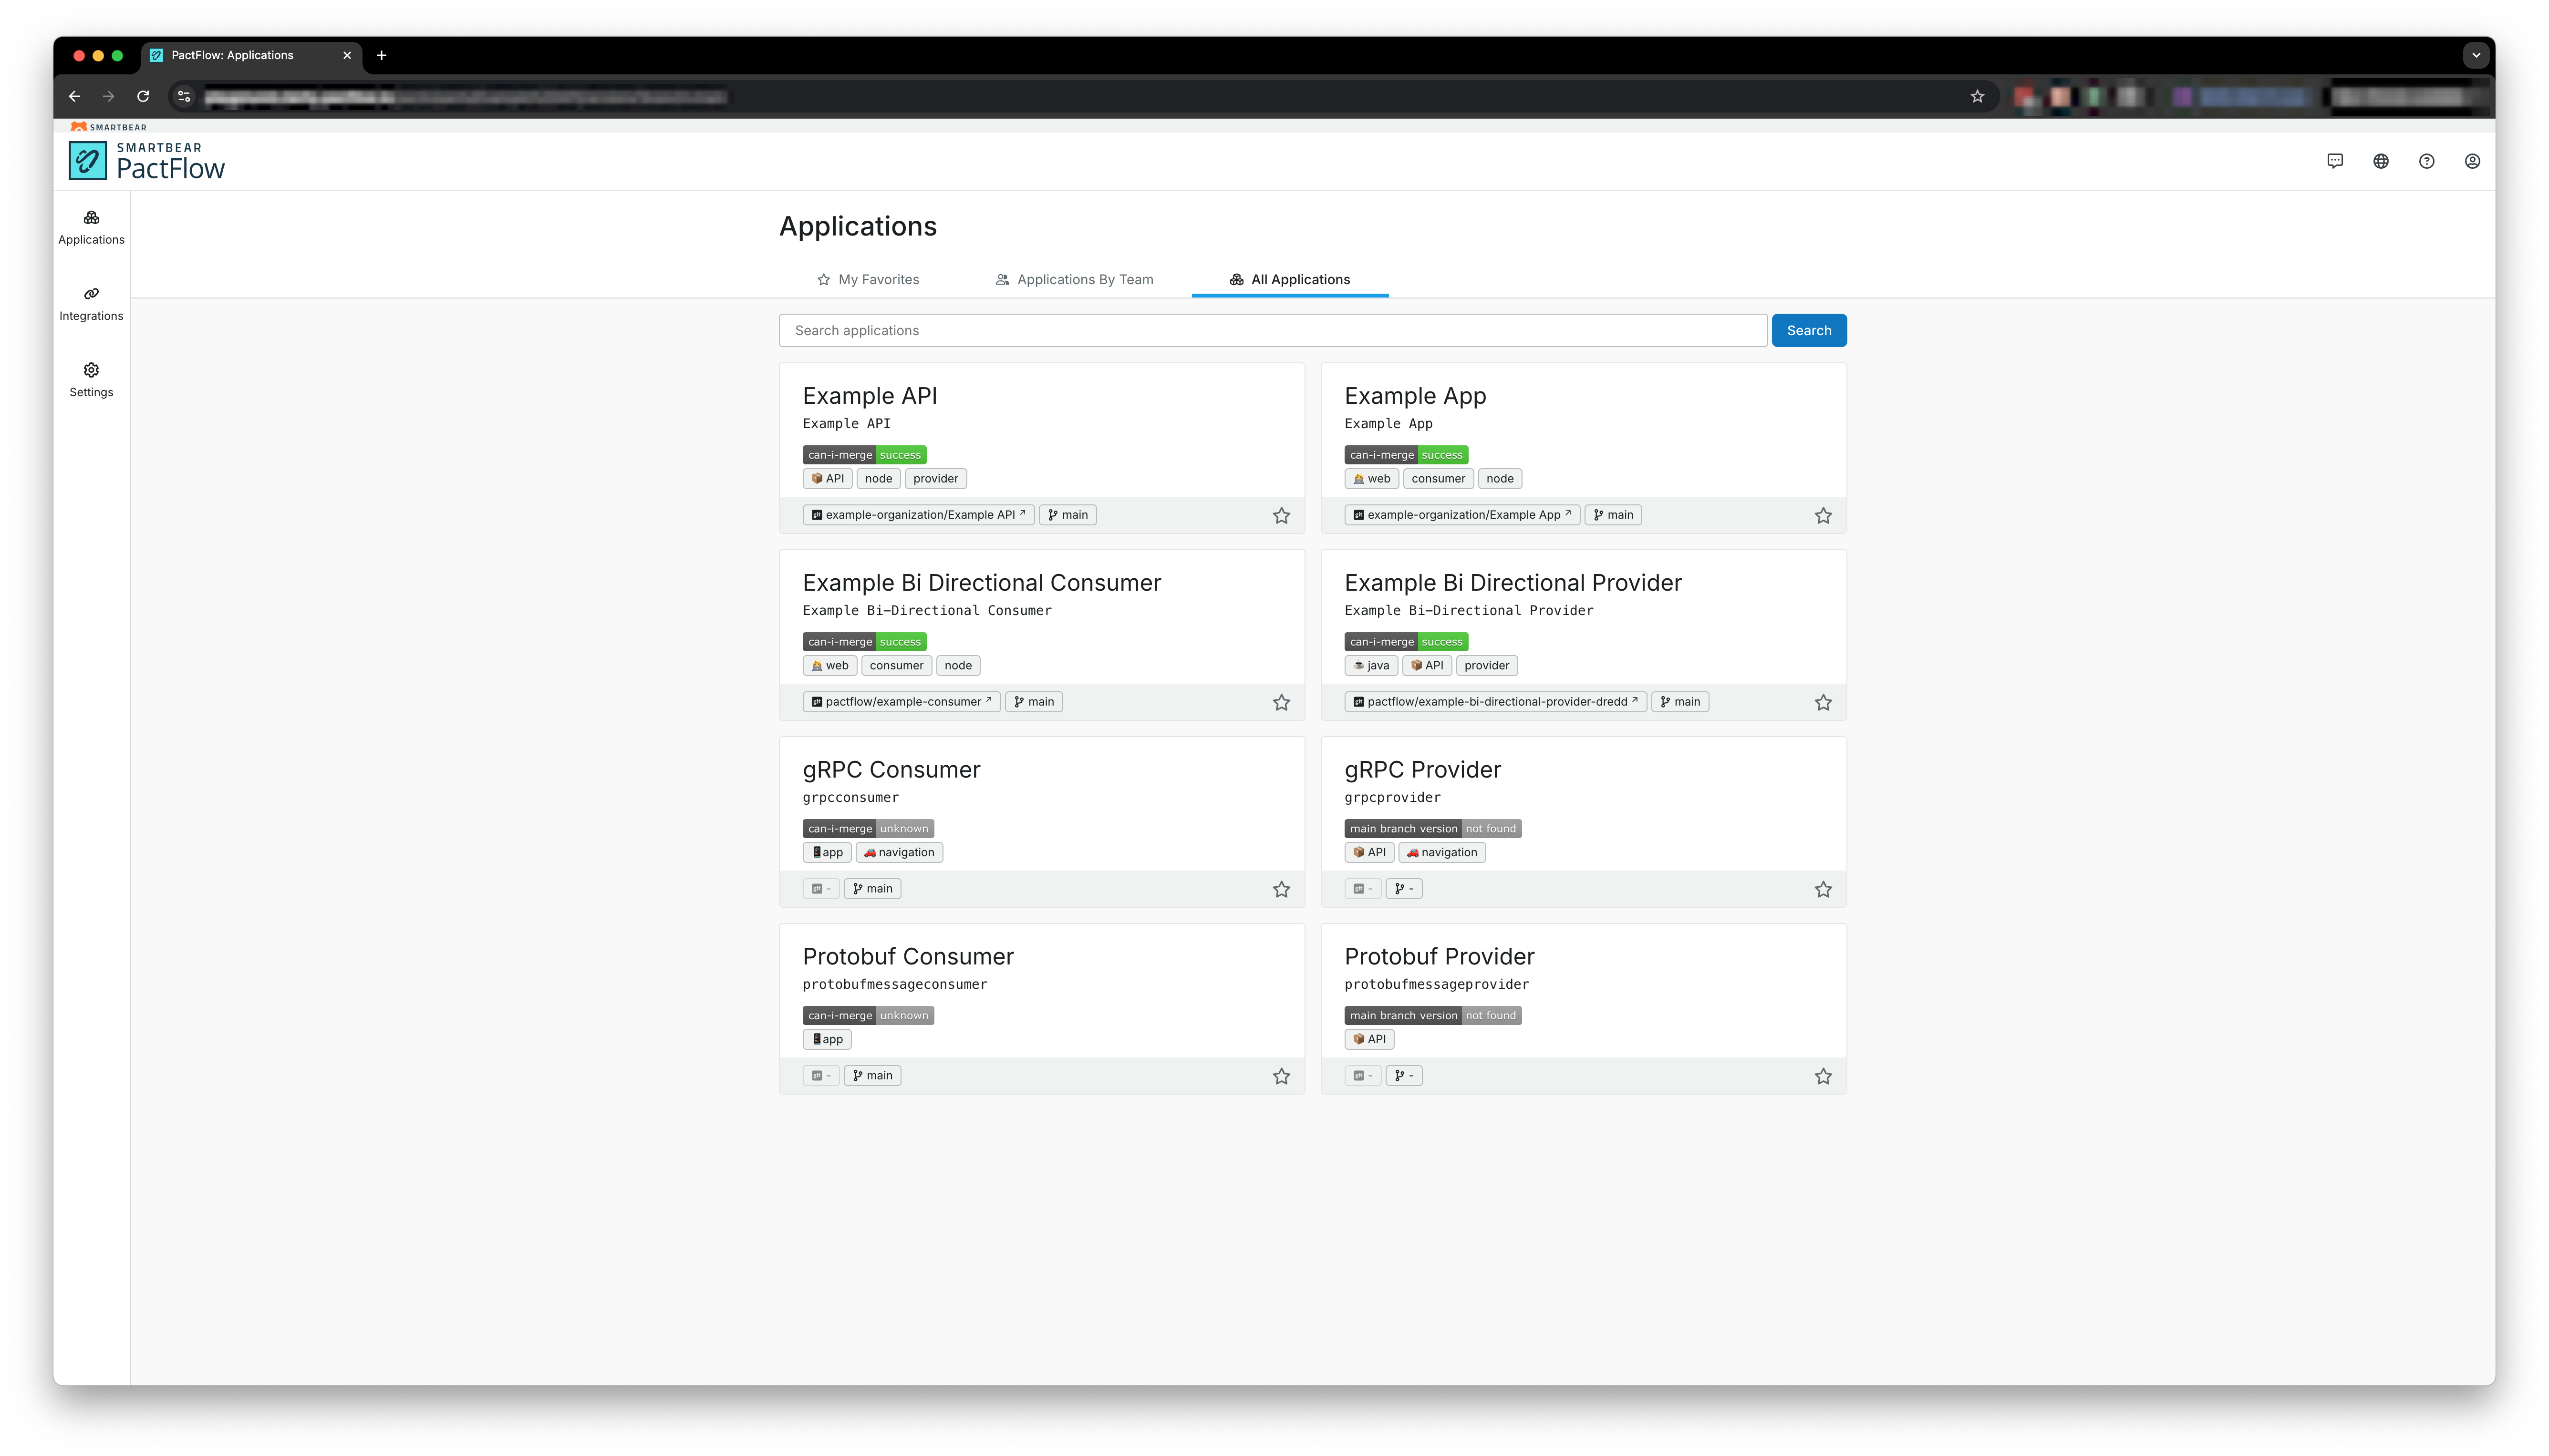This screenshot has width=2549, height=1456.
Task: Open Settings from the sidebar
Action: point(91,379)
